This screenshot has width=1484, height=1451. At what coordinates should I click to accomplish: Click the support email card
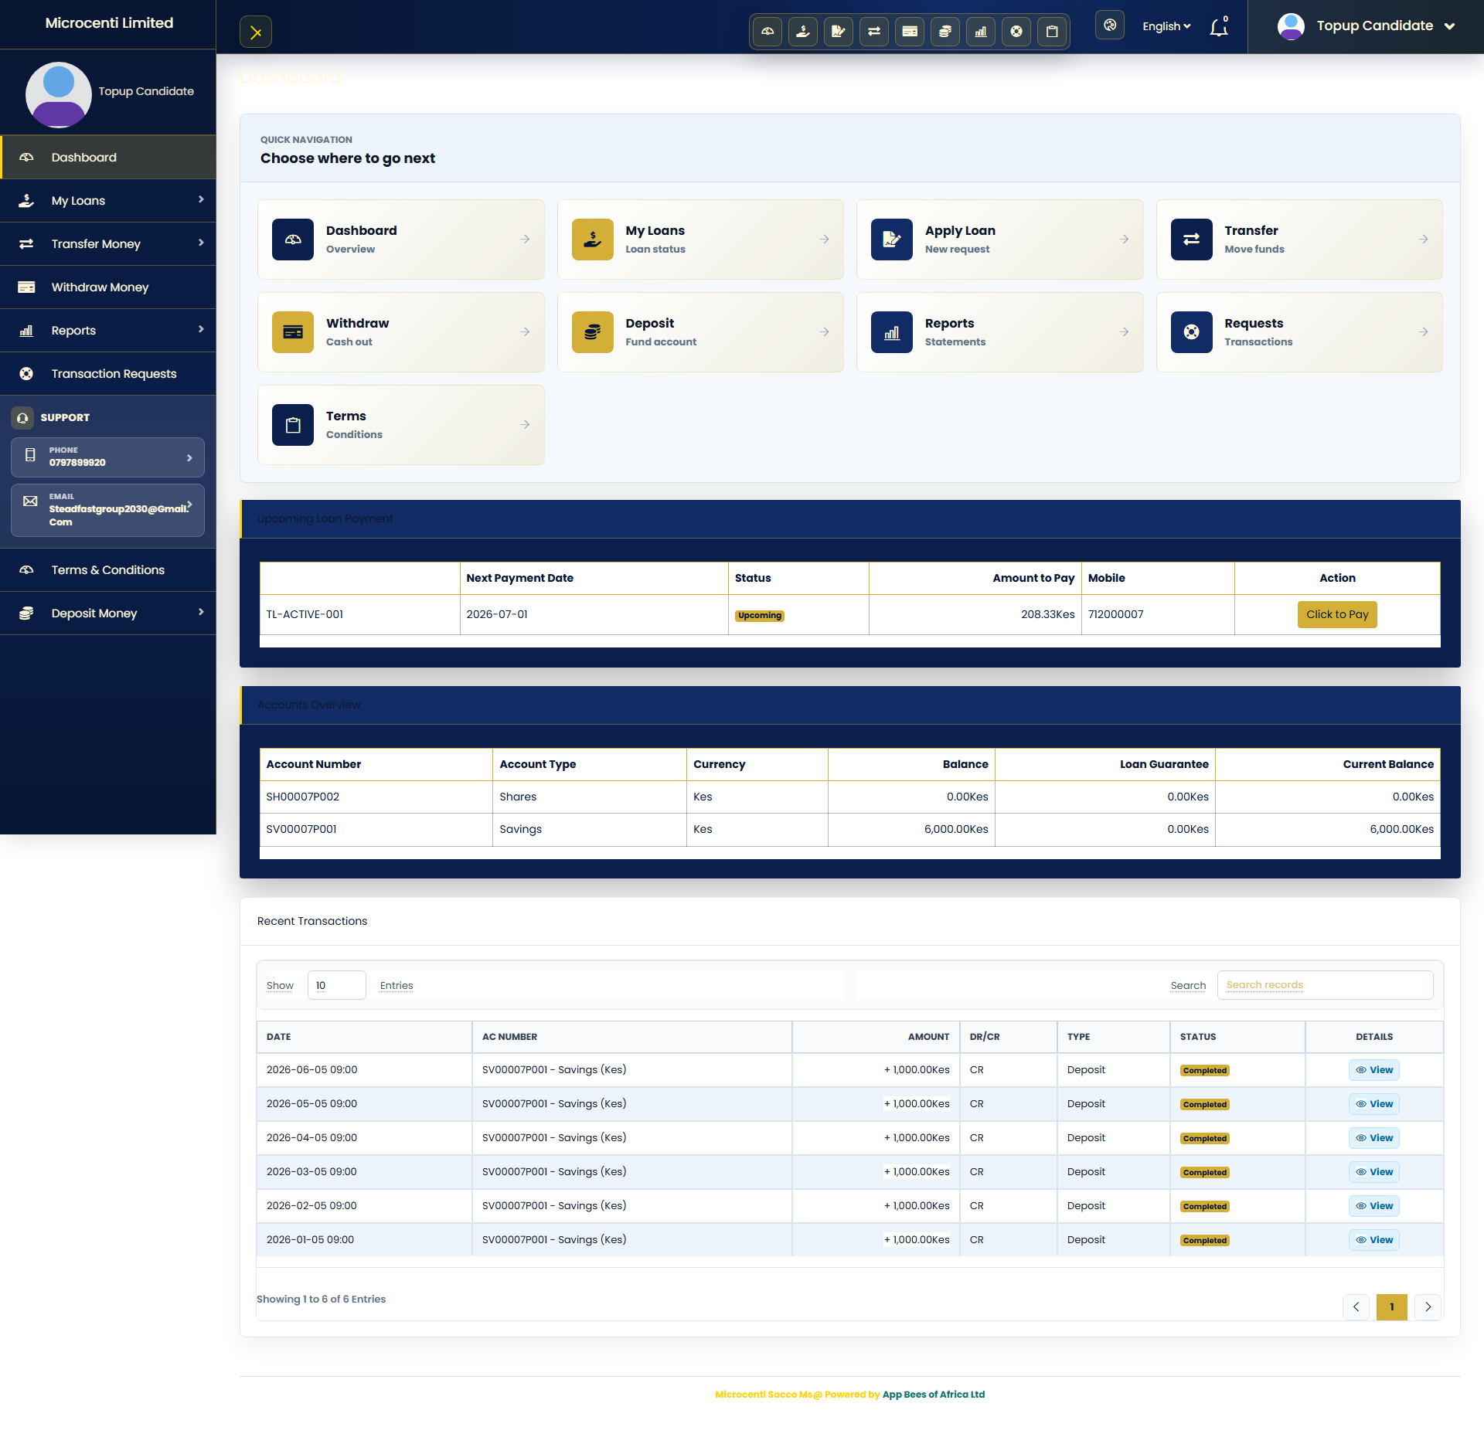[108, 510]
